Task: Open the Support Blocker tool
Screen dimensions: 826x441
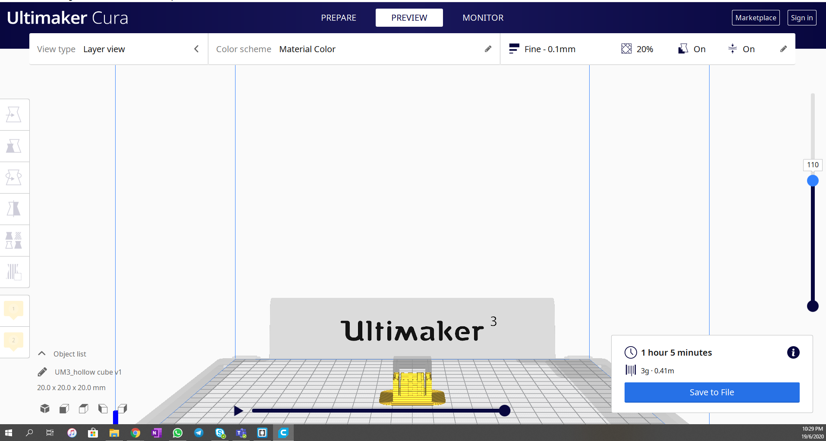Action: (x=14, y=272)
